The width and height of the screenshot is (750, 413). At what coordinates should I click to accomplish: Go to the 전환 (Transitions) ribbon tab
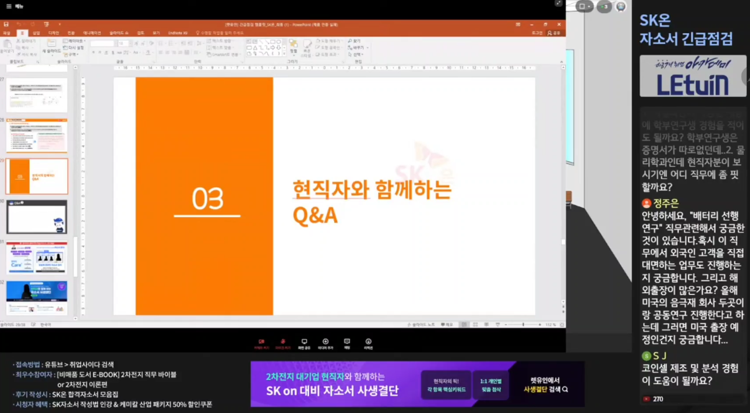pos(71,33)
